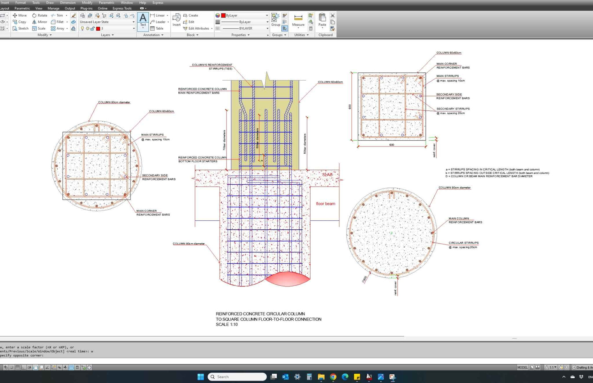Open the Unsaved Layer State dropdown
The image size is (593, 383).
107,22
